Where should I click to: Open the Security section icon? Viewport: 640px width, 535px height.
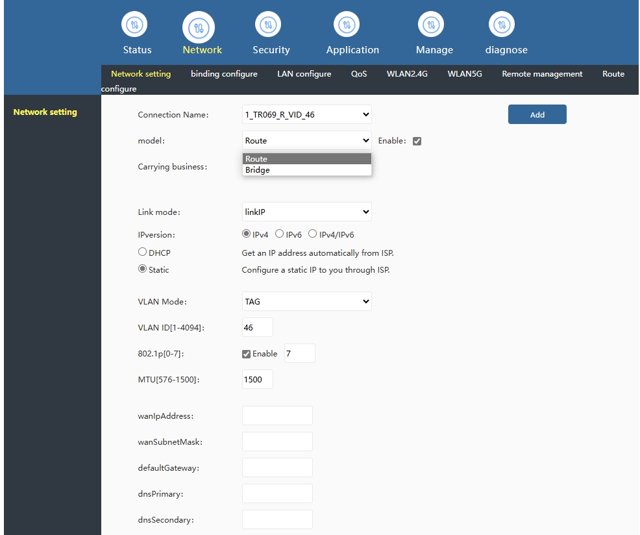click(268, 25)
